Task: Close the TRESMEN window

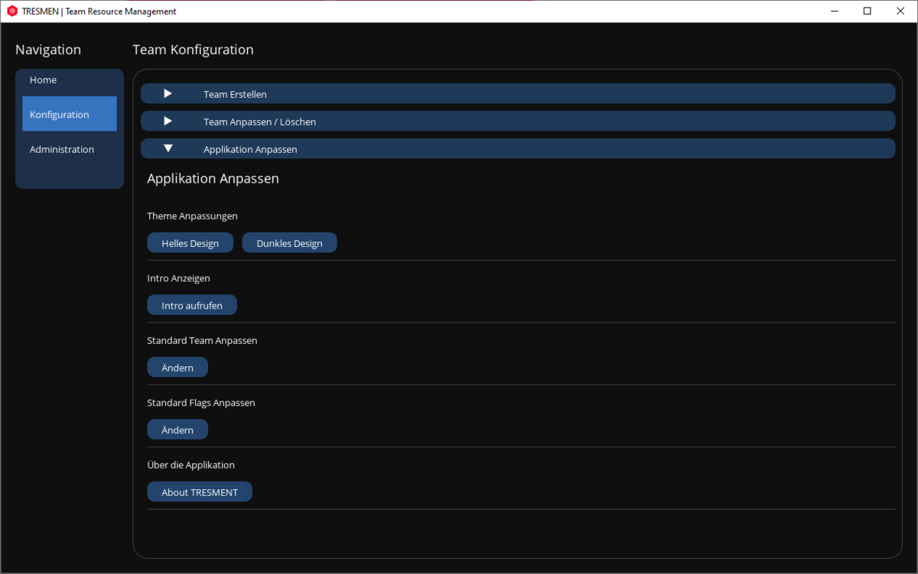Action: [x=900, y=11]
